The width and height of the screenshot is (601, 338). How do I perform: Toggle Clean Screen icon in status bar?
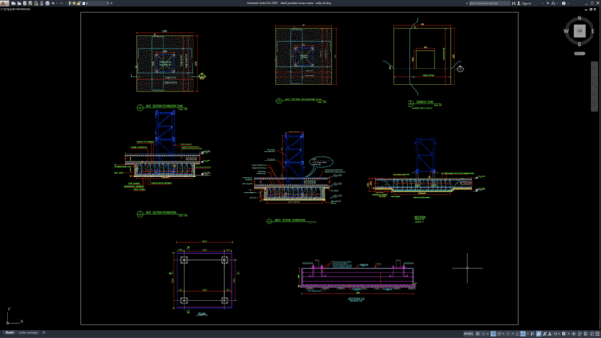click(x=593, y=334)
